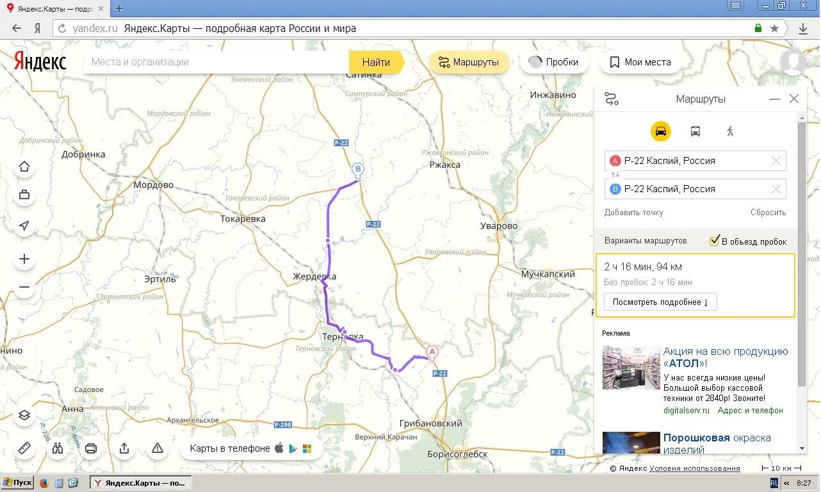Viewport: 821px width, 492px height.
Task: Toggle the Пробки traffic layer
Action: (553, 62)
